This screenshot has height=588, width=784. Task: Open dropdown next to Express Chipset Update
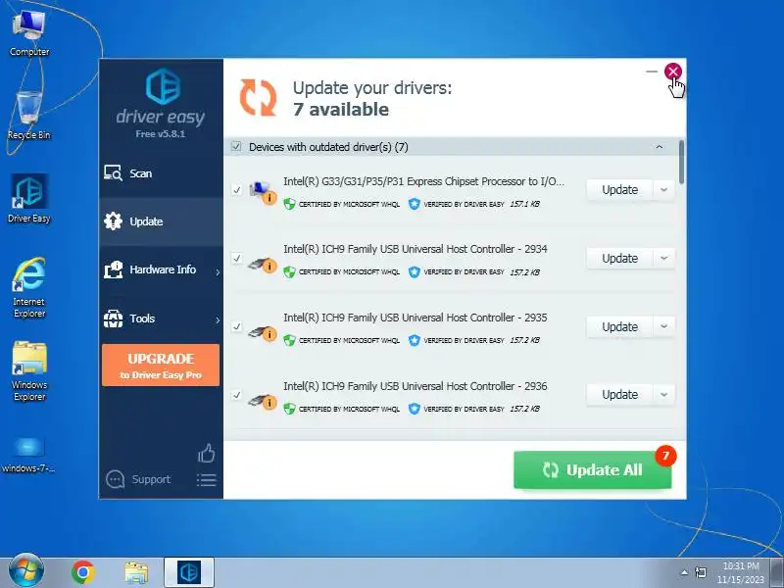664,190
